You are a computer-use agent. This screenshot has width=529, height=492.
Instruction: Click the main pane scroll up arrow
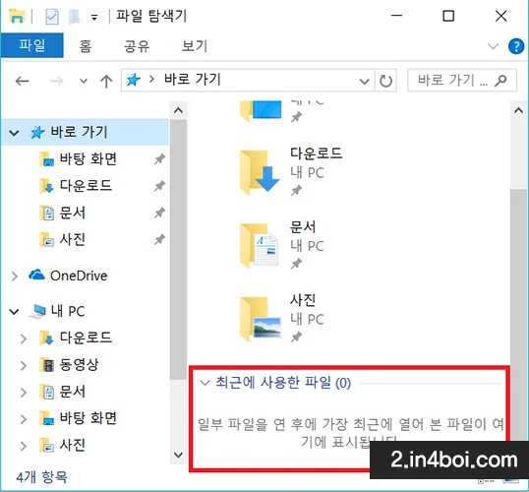coord(519,110)
